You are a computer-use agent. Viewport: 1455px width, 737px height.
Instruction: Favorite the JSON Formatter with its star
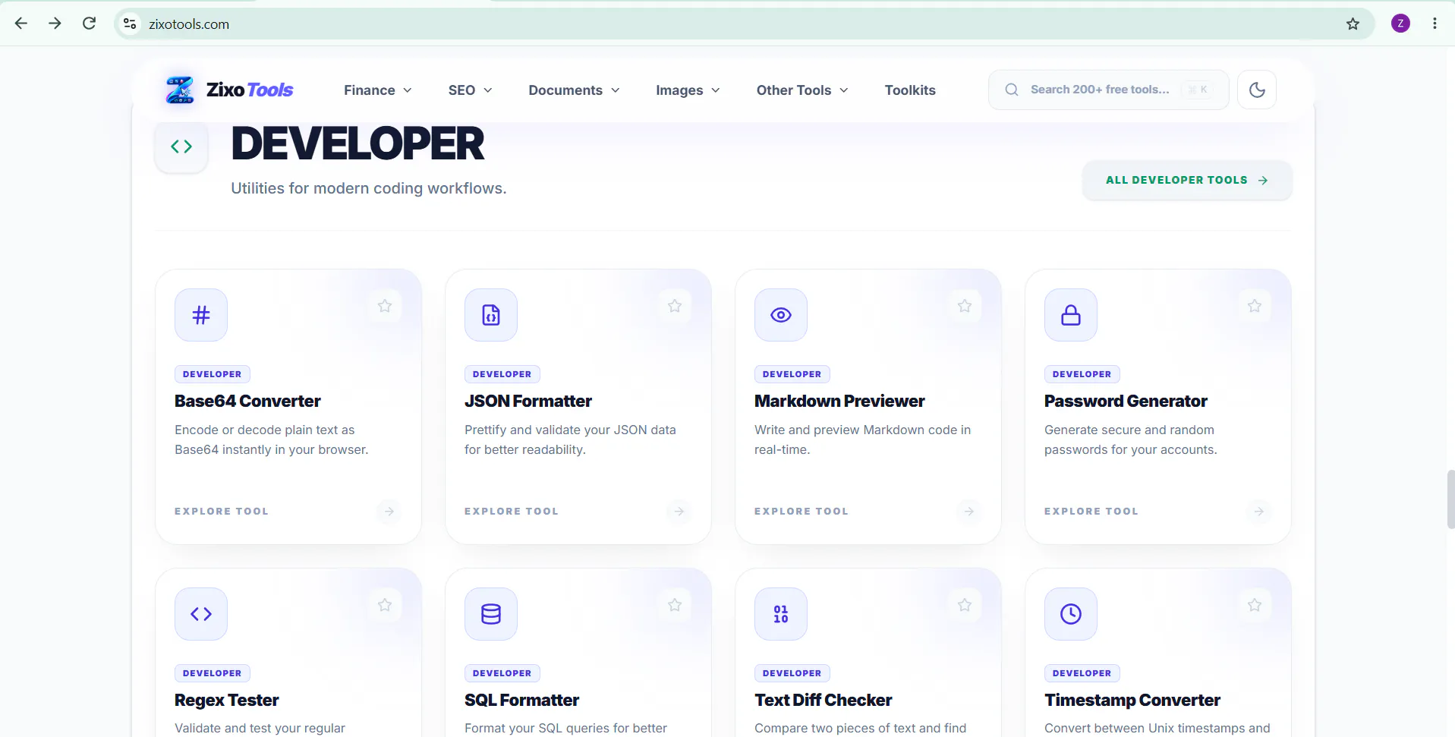point(675,306)
